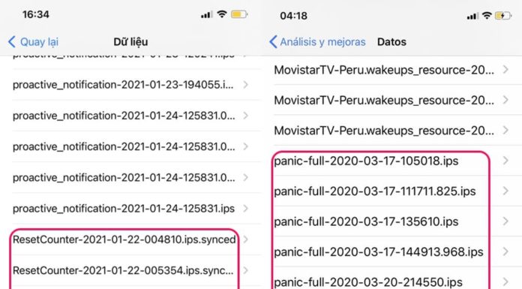Tap the Wi-Fi icon on the 16:34 screen
The width and height of the screenshot is (522, 289).
tap(222, 14)
